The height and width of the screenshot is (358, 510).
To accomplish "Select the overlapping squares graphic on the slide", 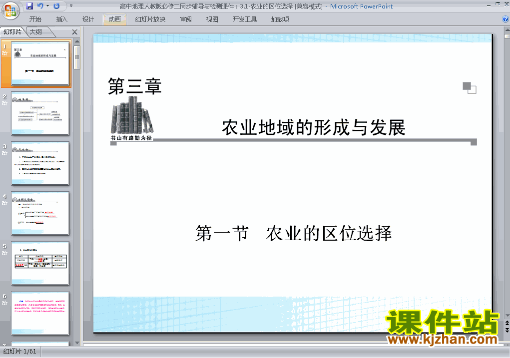I will pyautogui.click(x=470, y=88).
